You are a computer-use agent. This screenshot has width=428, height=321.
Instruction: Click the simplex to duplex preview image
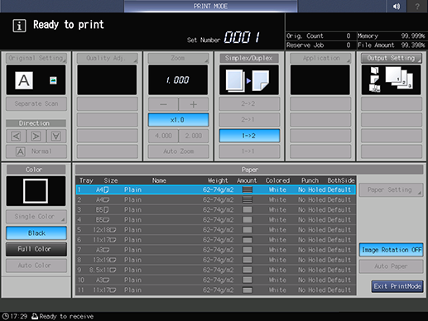tap(249, 80)
